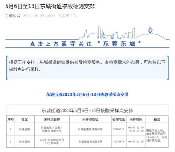Click the 点击上方蓝字关注 banner text
The height and width of the screenshot is (152, 175).
[61, 44]
